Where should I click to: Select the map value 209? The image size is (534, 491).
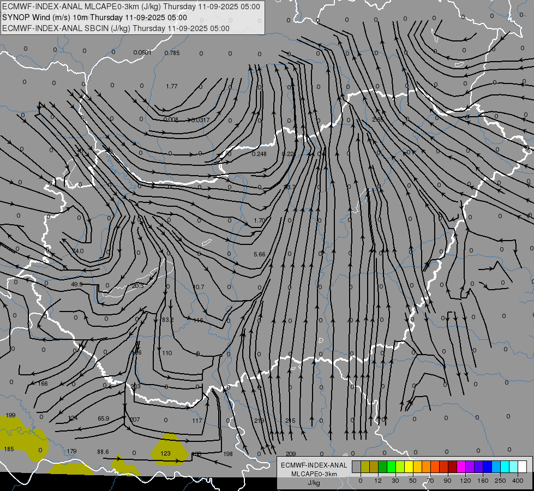pos(291,454)
